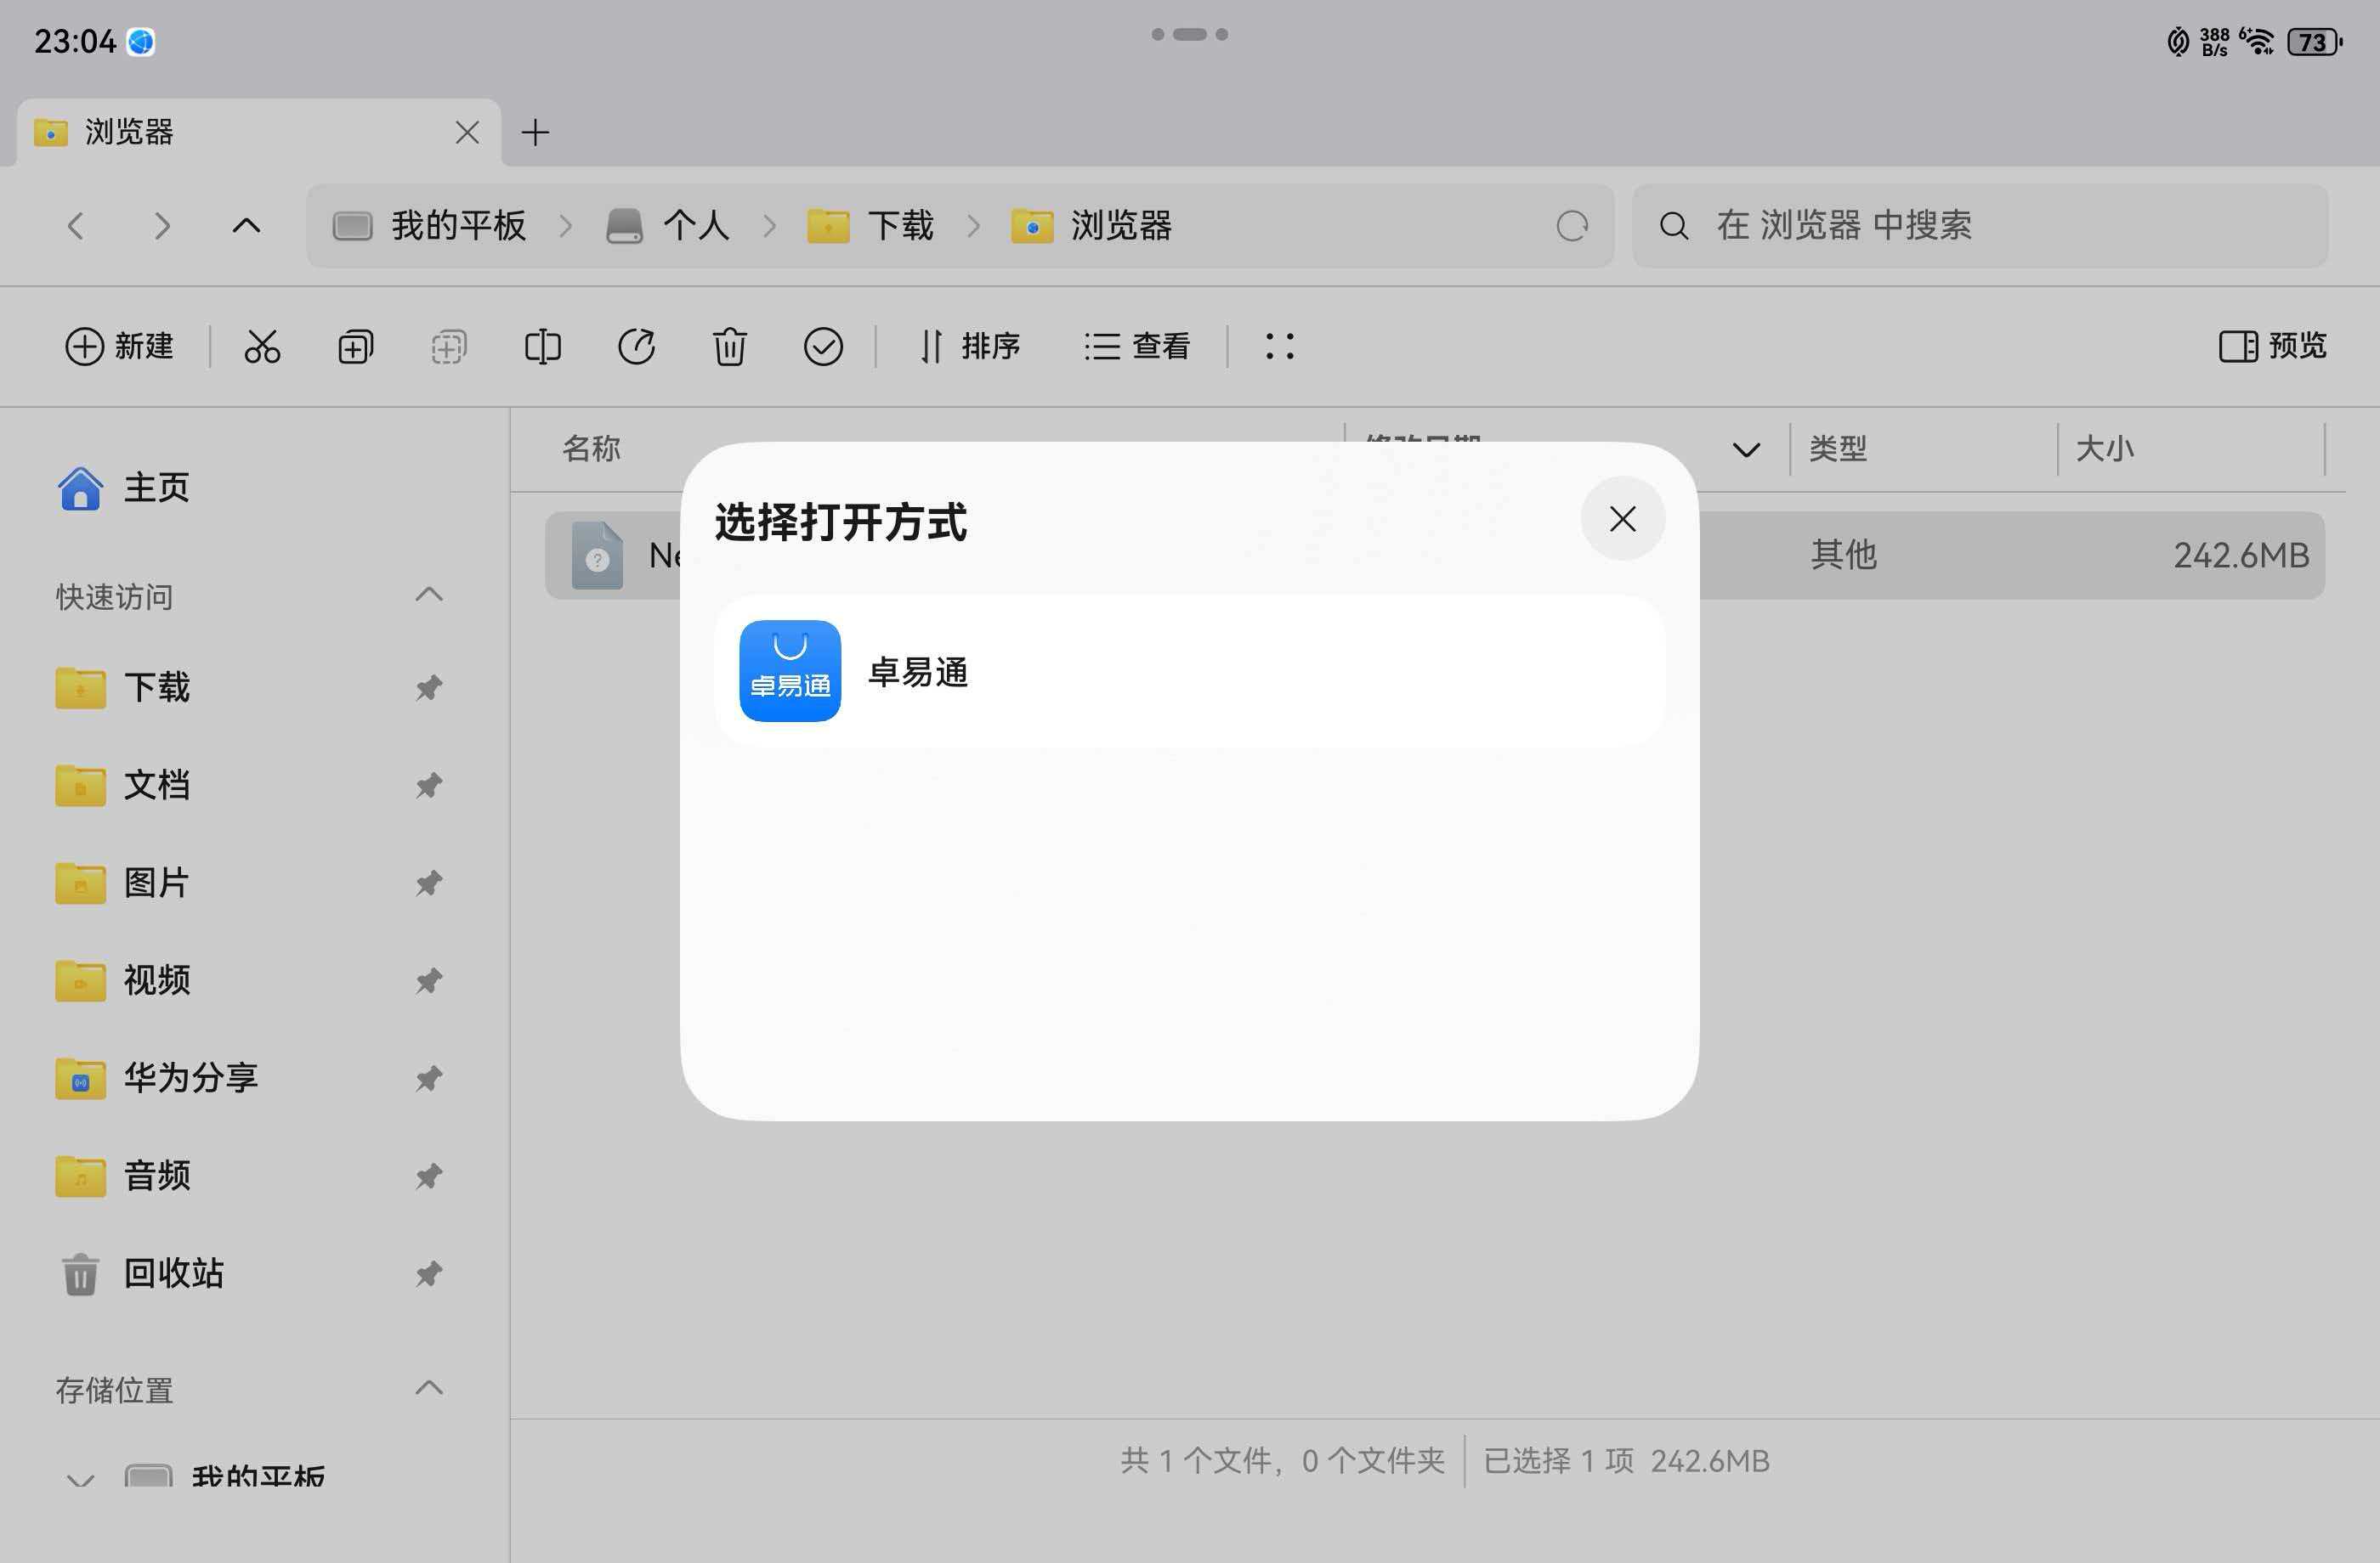This screenshot has height=1563, width=2380.
Task: Collapse the 存储位置 section
Action: pyautogui.click(x=428, y=1388)
